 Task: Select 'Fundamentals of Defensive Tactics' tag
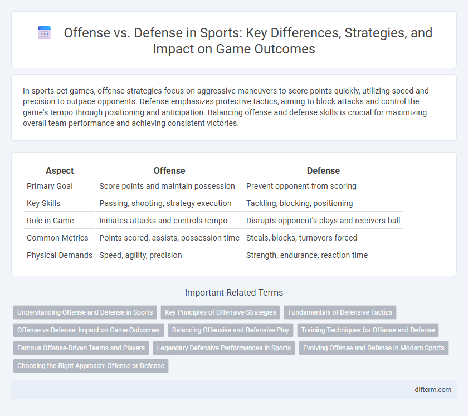coord(340,312)
